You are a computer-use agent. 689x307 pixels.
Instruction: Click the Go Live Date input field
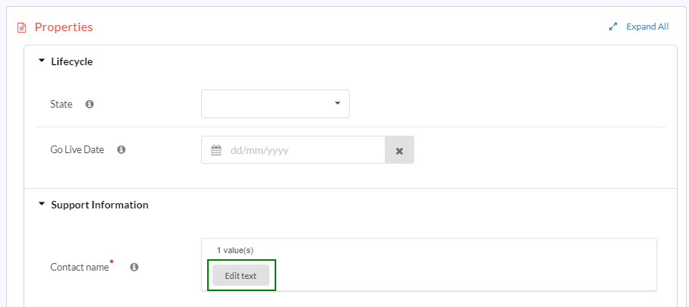click(x=293, y=150)
